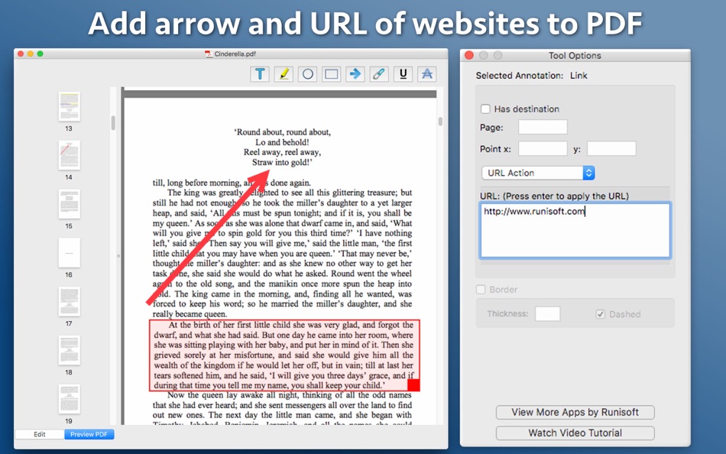Toggle the Border checkbox
Viewport: 726px width, 454px height.
481,290
